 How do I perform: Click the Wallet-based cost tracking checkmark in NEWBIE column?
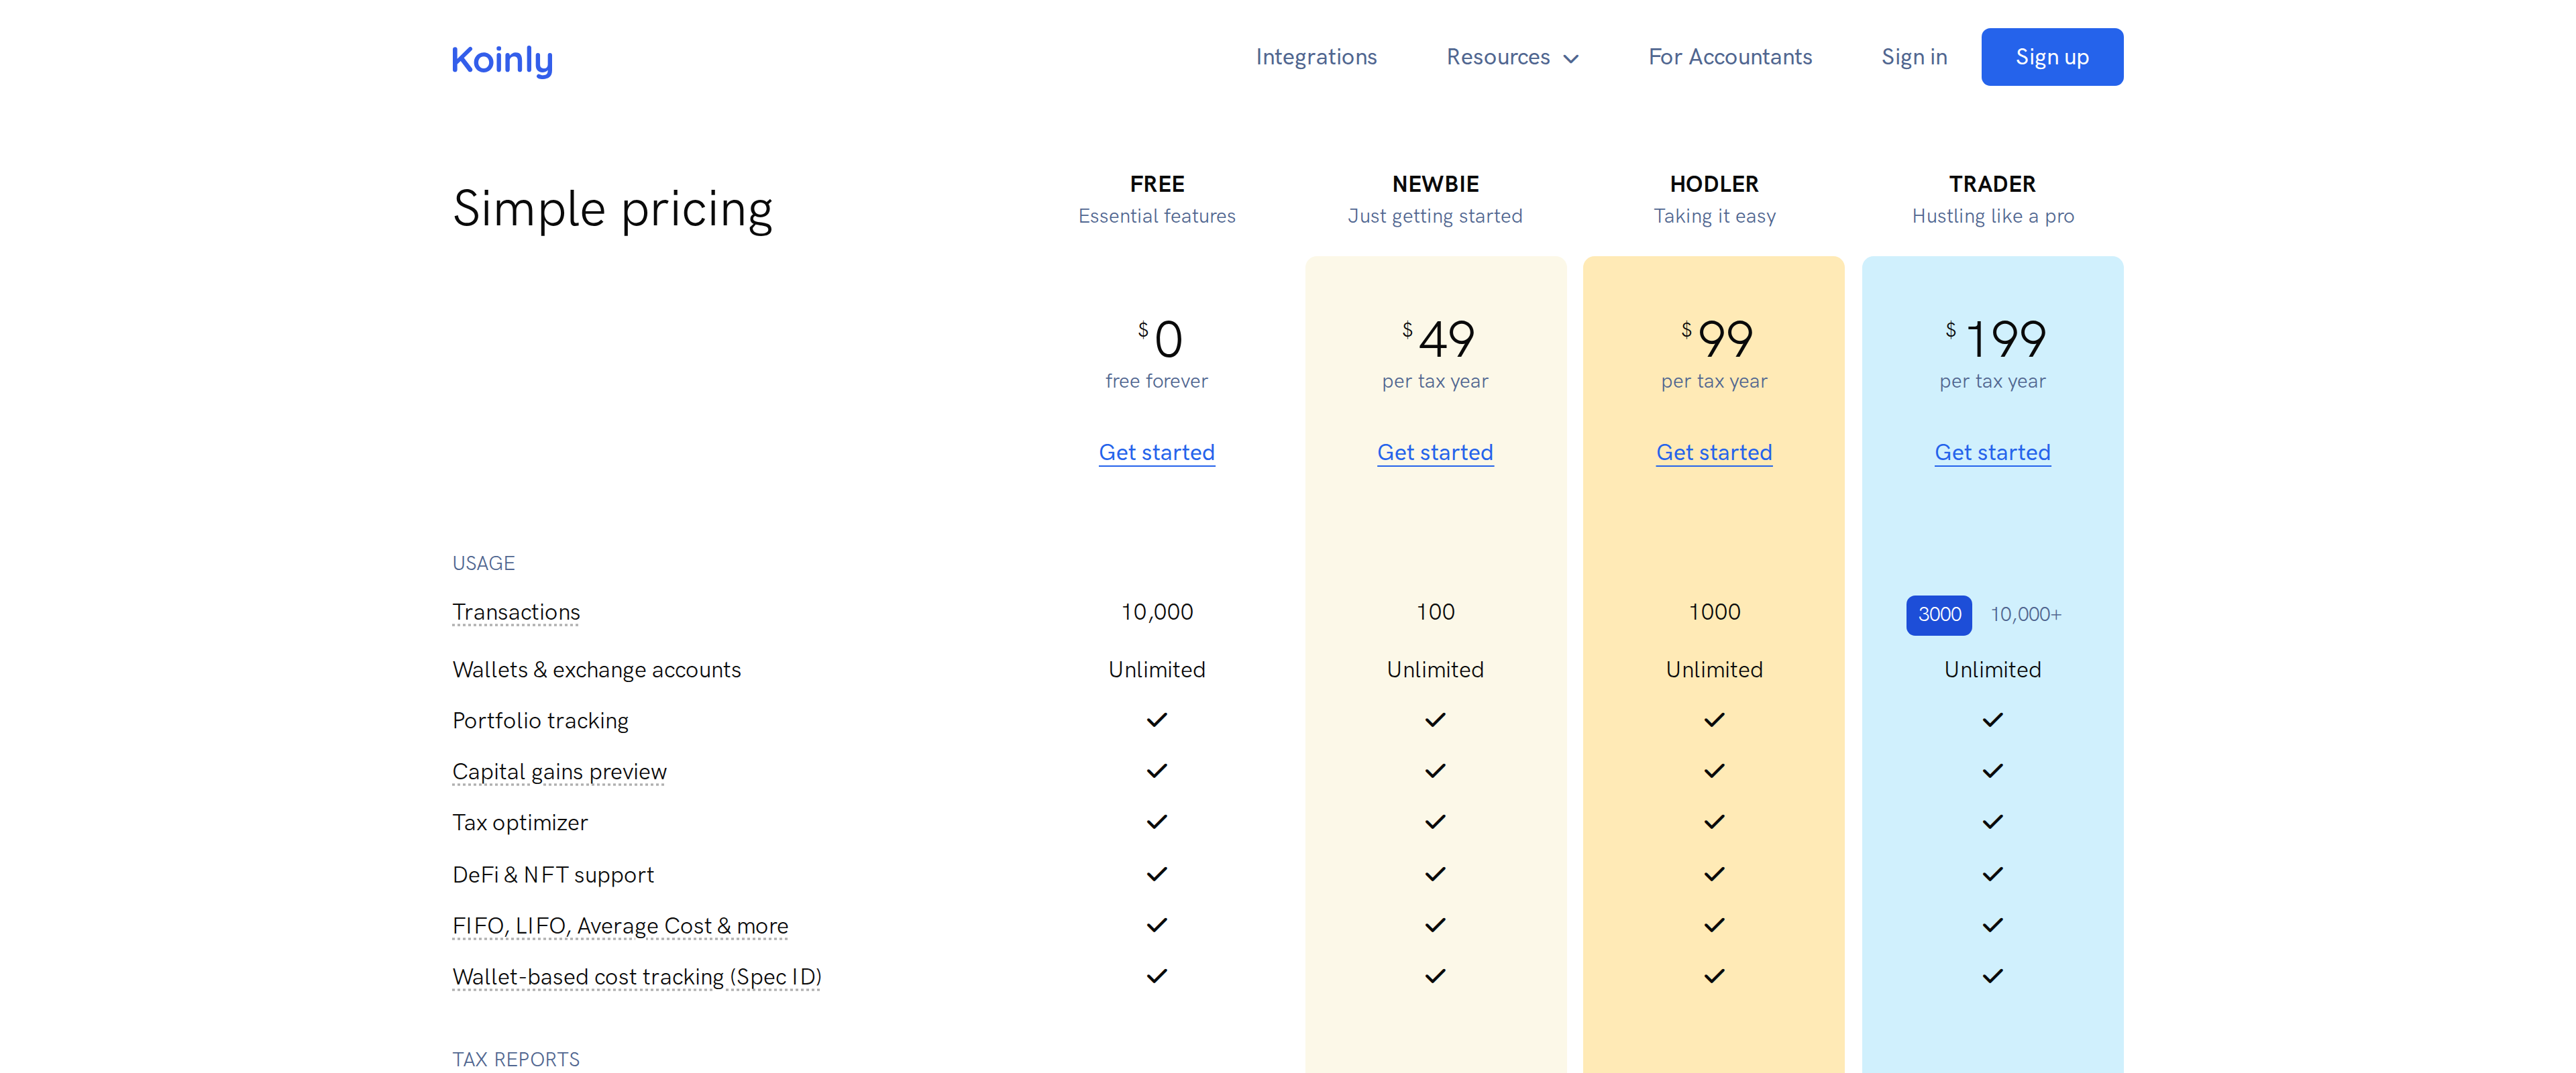pos(1435,976)
